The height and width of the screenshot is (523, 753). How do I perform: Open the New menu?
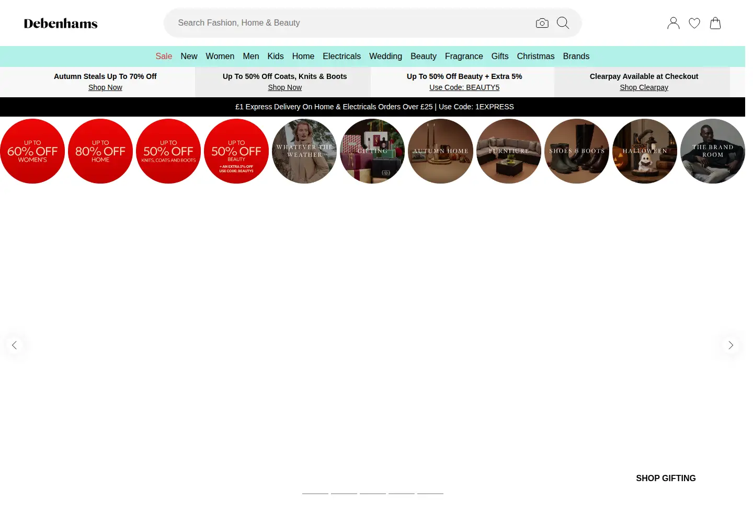click(189, 56)
